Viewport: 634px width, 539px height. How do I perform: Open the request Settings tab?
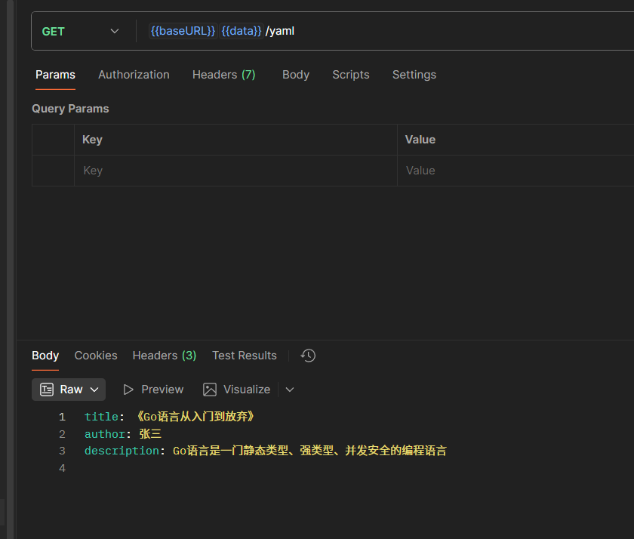[x=414, y=75]
